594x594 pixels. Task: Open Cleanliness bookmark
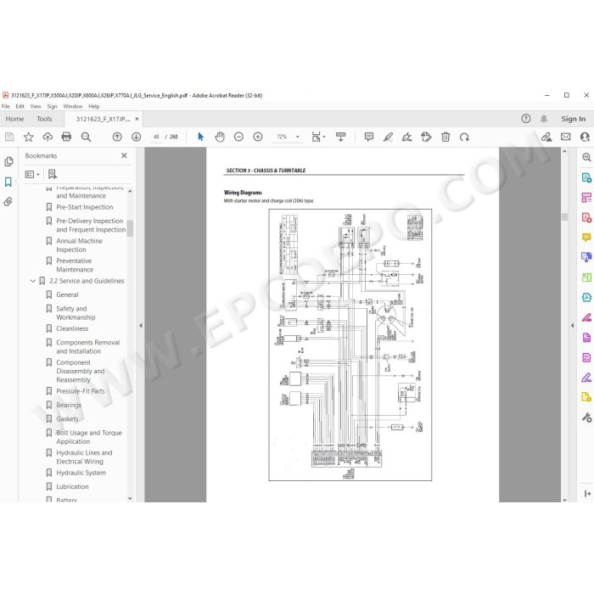point(72,329)
